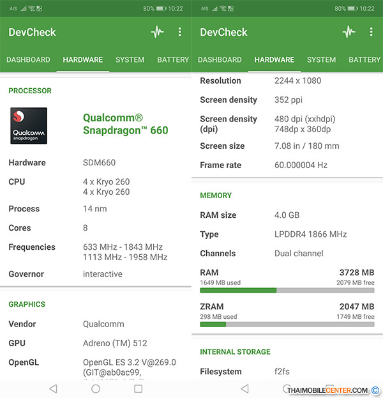Tap the 14 nm process value
Screen dimensions: 383x398
[x=95, y=209]
